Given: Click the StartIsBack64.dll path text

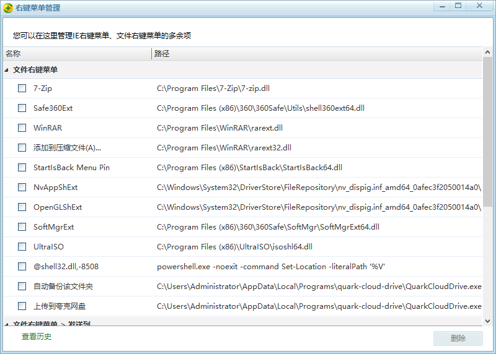Looking at the screenshot, I should point(250,167).
